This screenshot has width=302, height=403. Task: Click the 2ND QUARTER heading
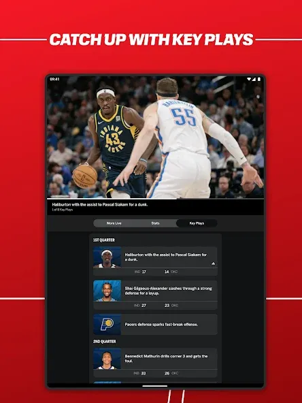(x=104, y=341)
